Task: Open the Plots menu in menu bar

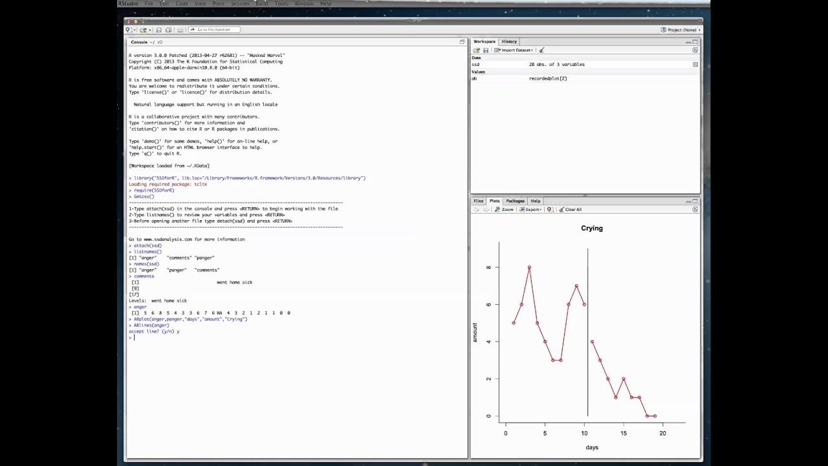Action: point(218,4)
